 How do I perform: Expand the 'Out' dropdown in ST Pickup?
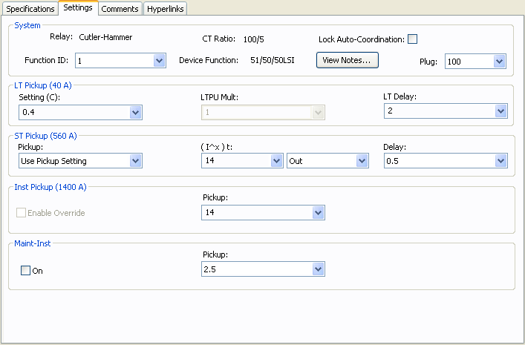(362, 161)
